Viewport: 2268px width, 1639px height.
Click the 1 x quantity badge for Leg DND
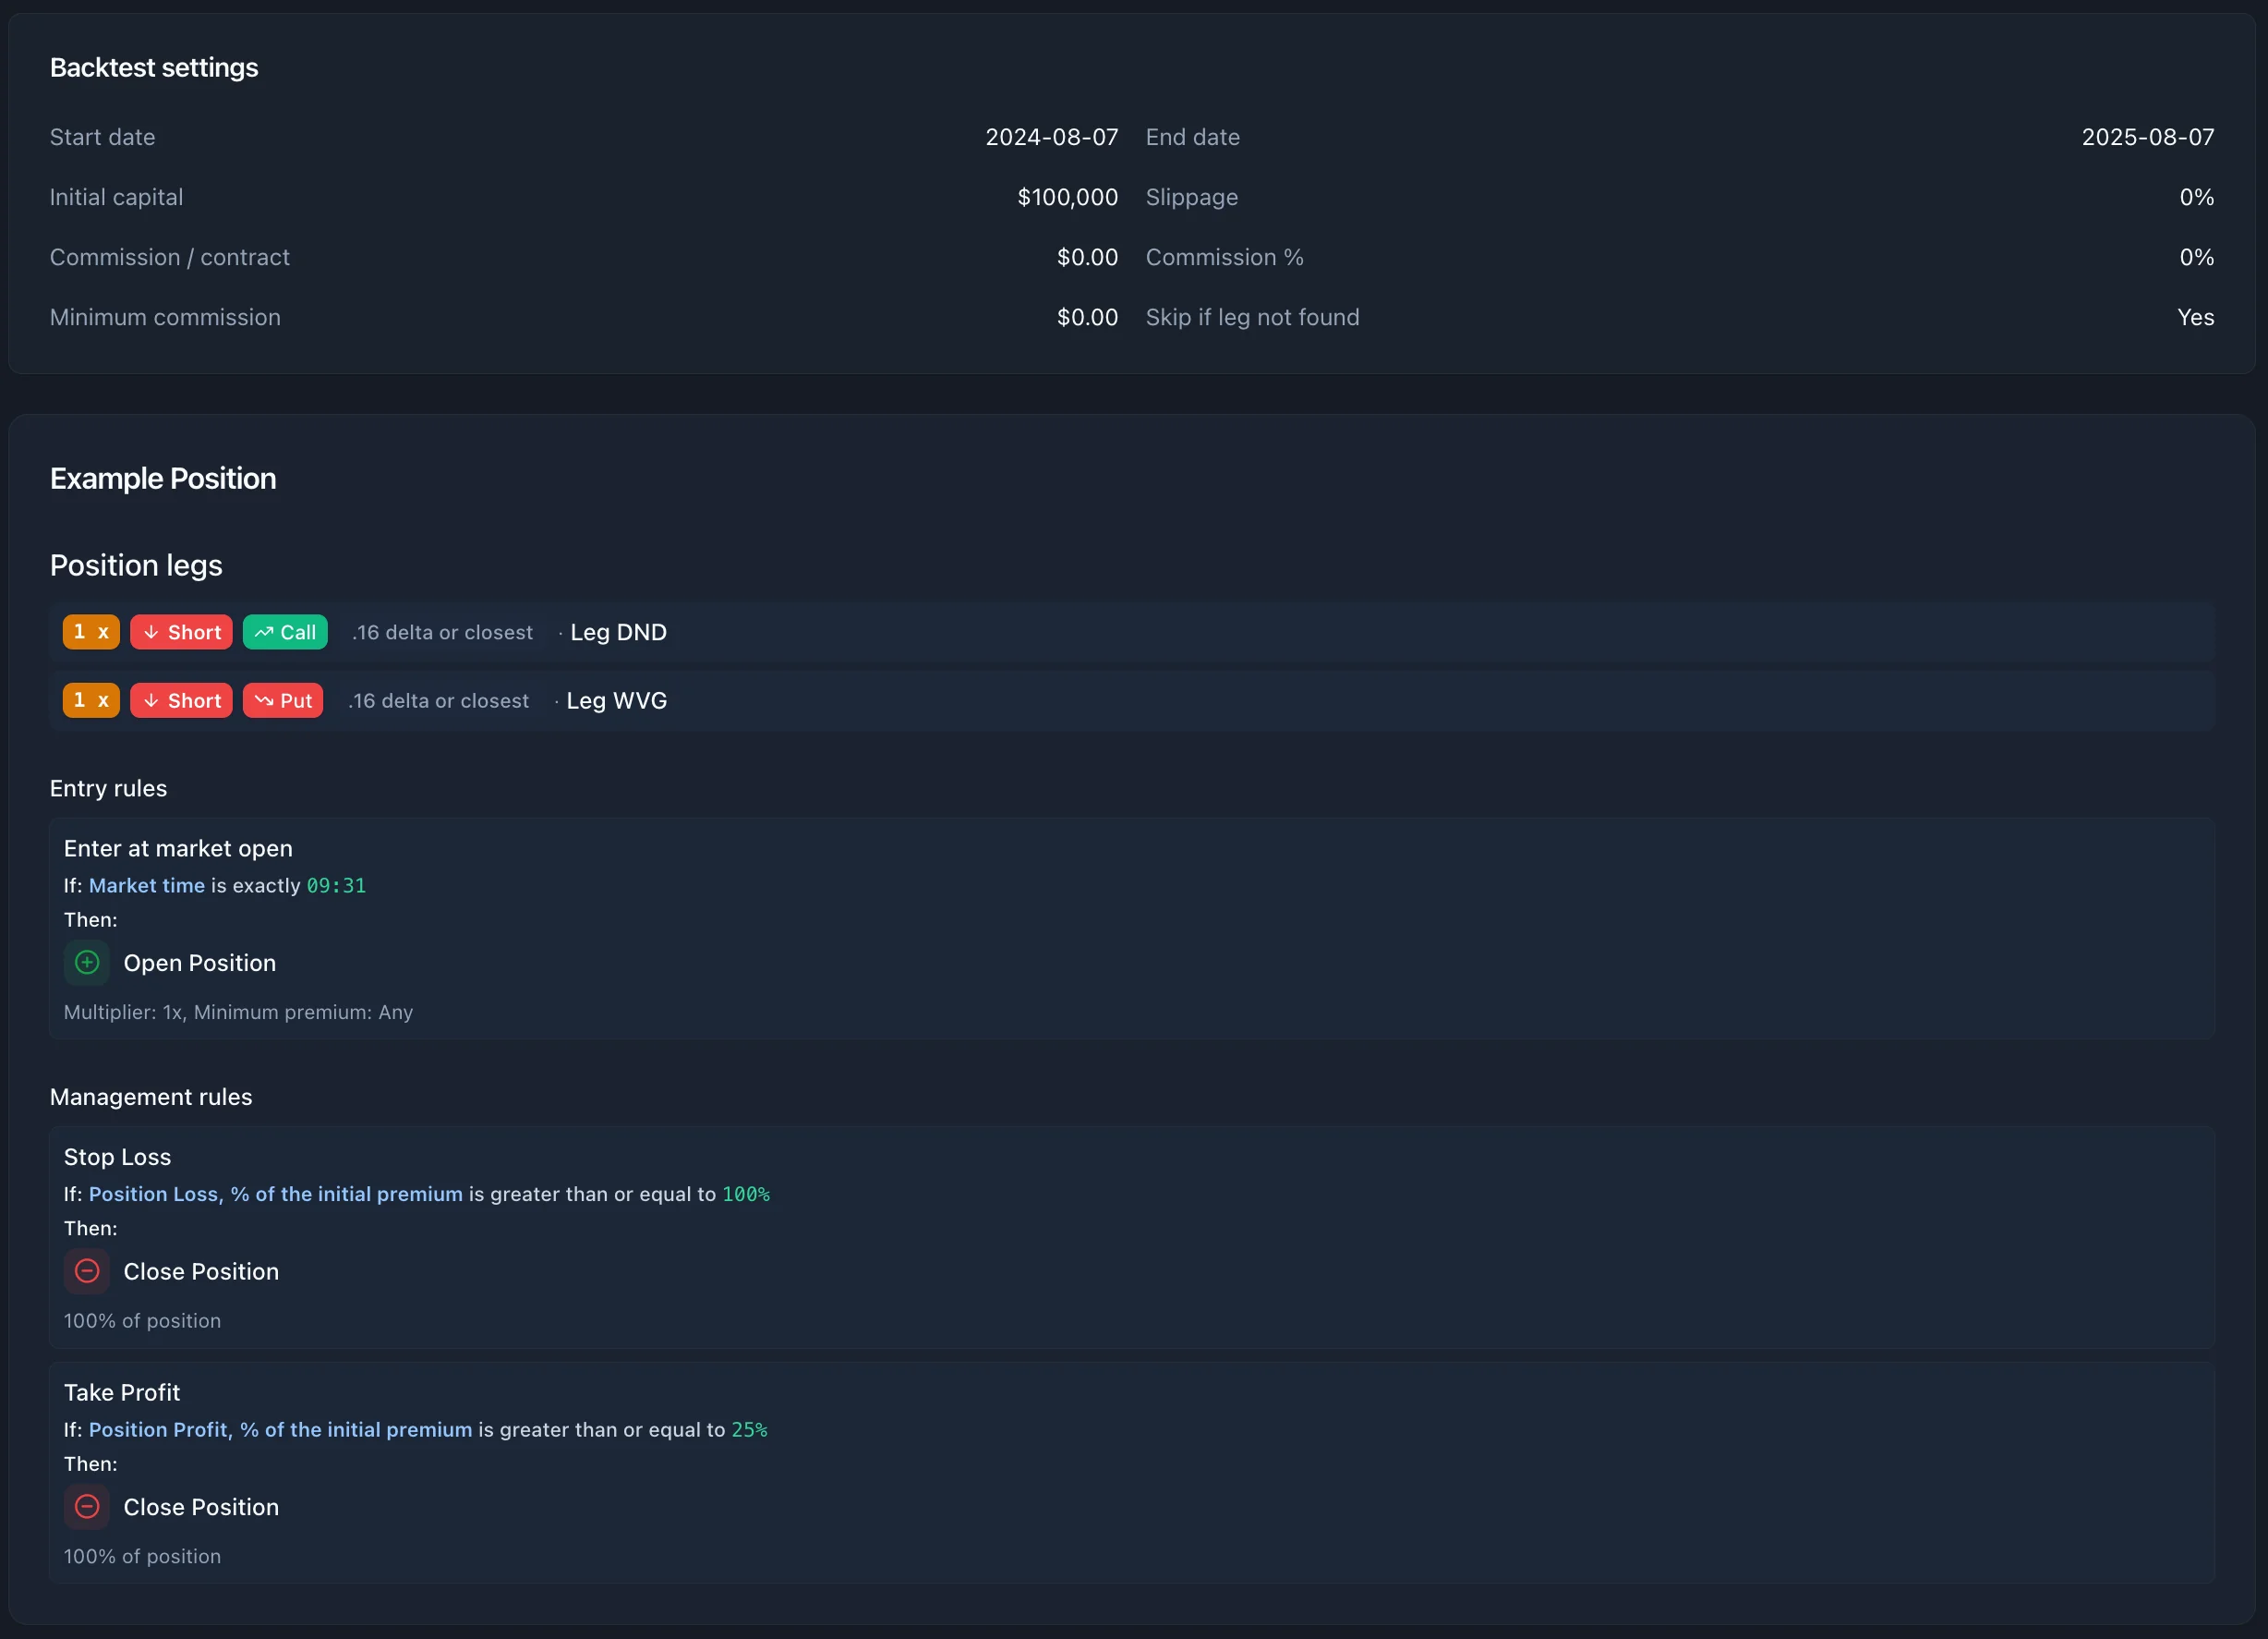[91, 632]
